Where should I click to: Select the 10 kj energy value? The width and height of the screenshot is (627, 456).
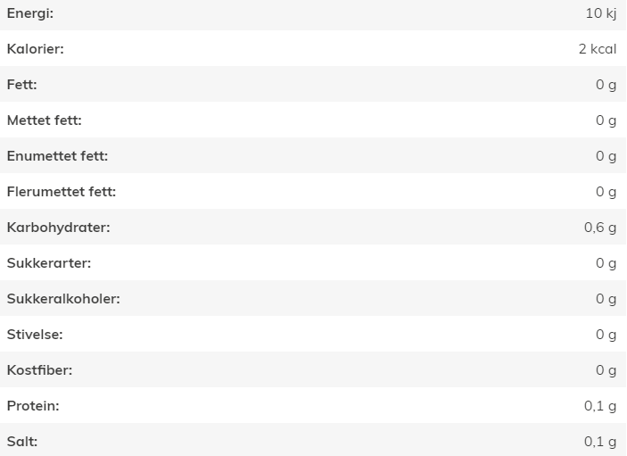(x=601, y=13)
